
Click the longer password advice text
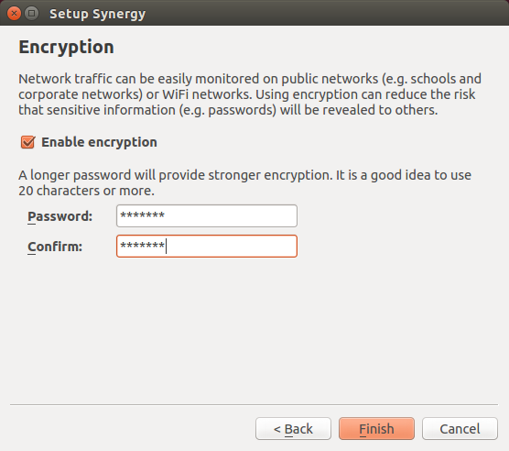[244, 182]
